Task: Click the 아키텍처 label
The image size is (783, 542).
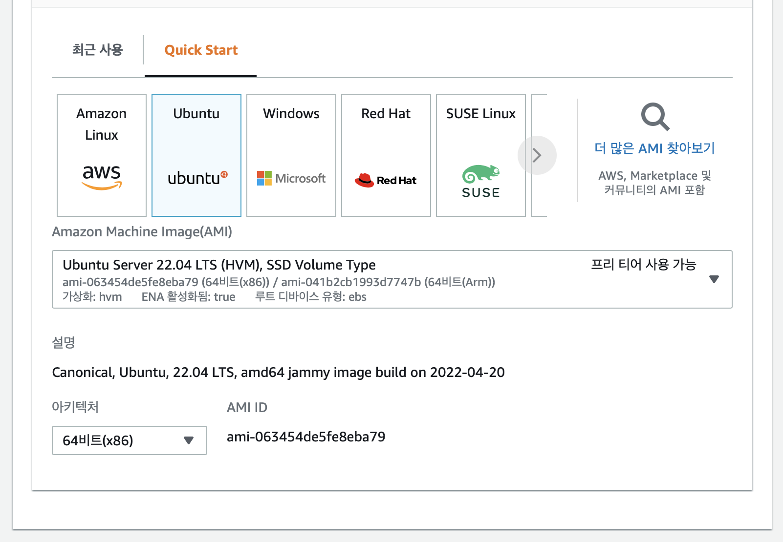Action: 75,407
